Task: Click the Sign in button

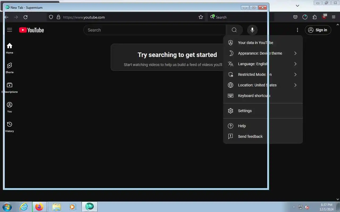Action: coord(318,30)
